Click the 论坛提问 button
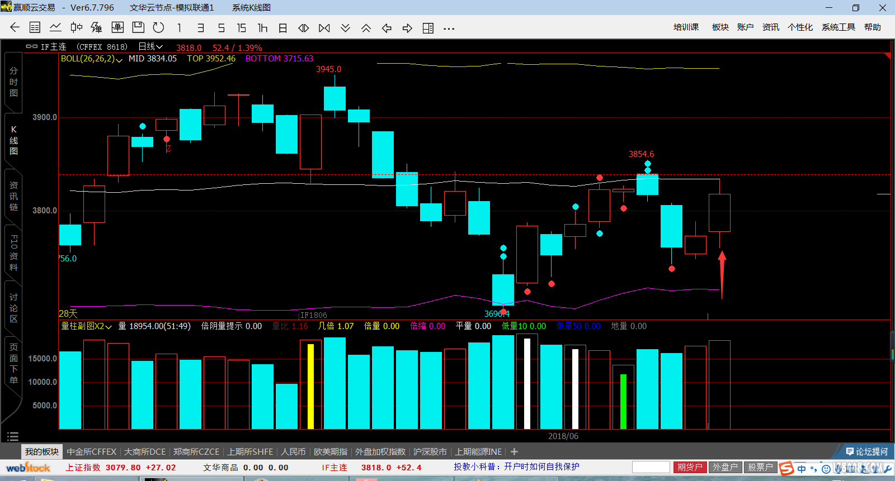895x481 pixels. point(866,451)
